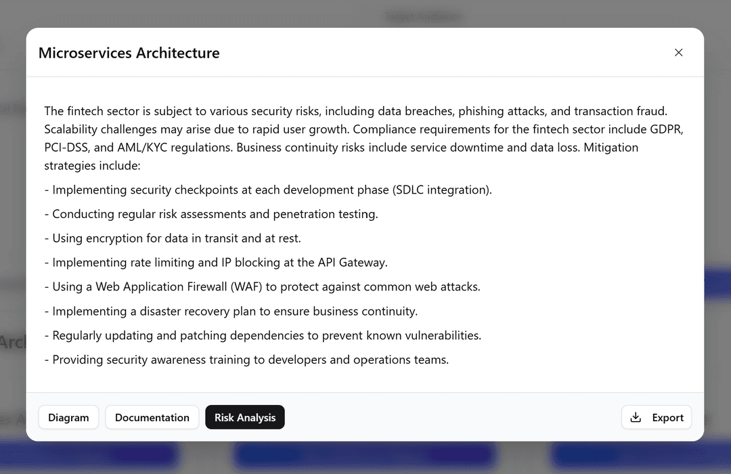
Task: Click the GDPR compliance mention in the text
Action: click(667, 129)
